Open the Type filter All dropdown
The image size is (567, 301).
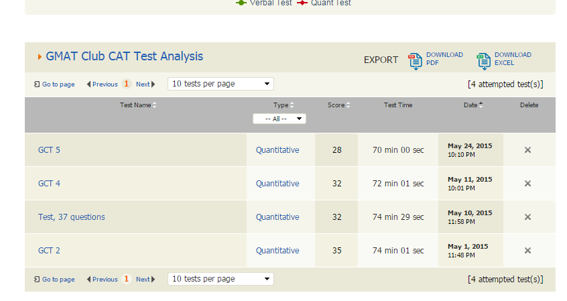[279, 119]
